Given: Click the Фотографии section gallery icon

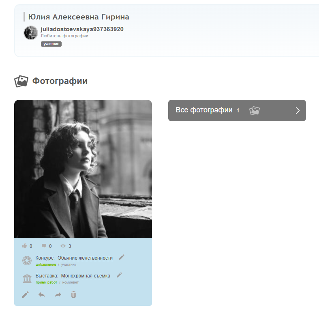Looking at the screenshot, I should (x=21, y=81).
